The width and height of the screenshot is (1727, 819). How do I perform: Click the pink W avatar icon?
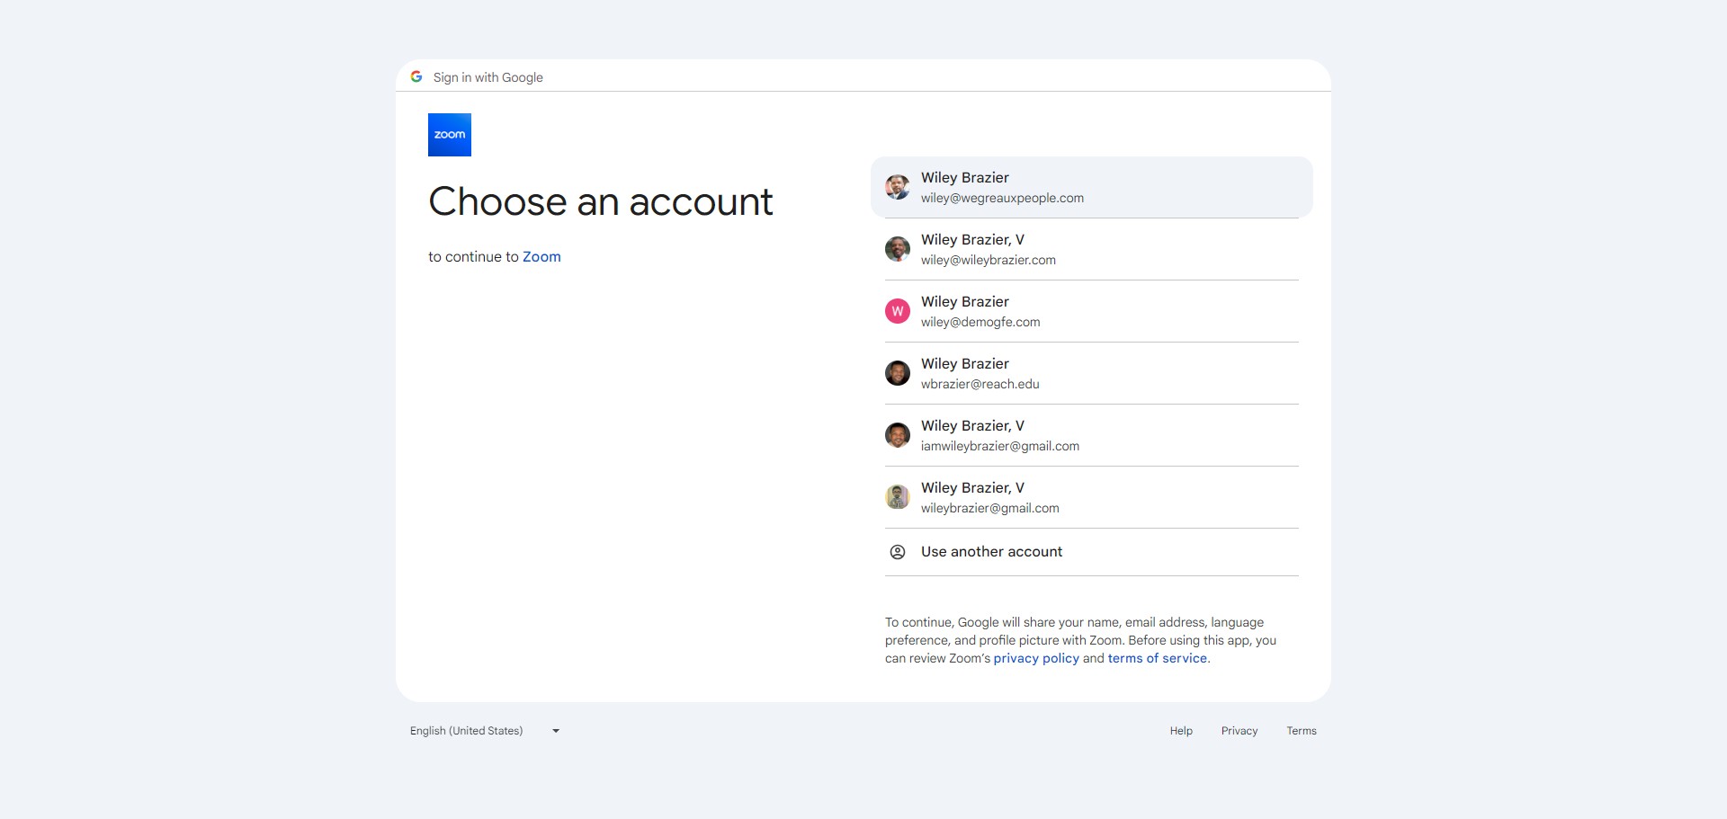pyautogui.click(x=897, y=311)
